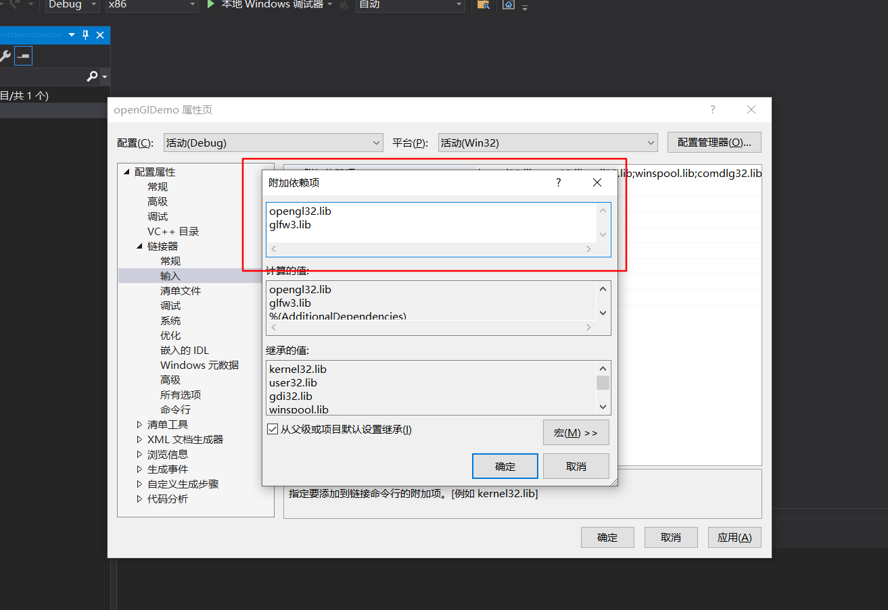888x610 pixels.
Task: Click the hot reload flame icon in toolbar
Action: pos(344,4)
